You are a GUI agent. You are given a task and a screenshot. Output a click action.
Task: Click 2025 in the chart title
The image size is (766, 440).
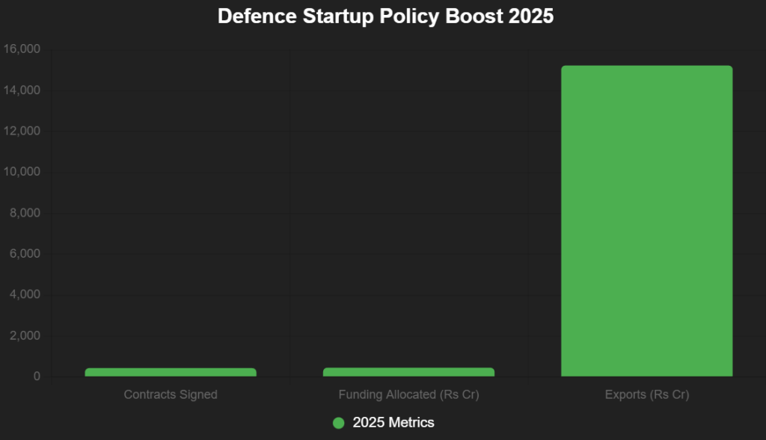(533, 16)
